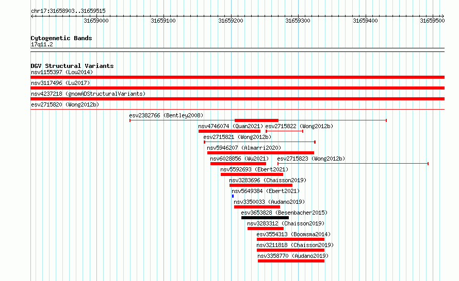Viewport: 459px width, 281px height.
Task: Click the ruler's right arrow end
Action: pos(443,16)
